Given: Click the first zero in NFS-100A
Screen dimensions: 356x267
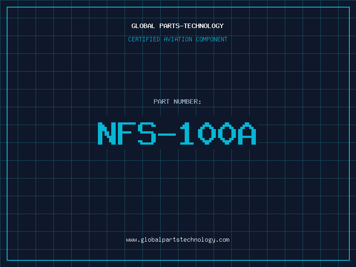Looking at the screenshot, I should click(208, 133).
